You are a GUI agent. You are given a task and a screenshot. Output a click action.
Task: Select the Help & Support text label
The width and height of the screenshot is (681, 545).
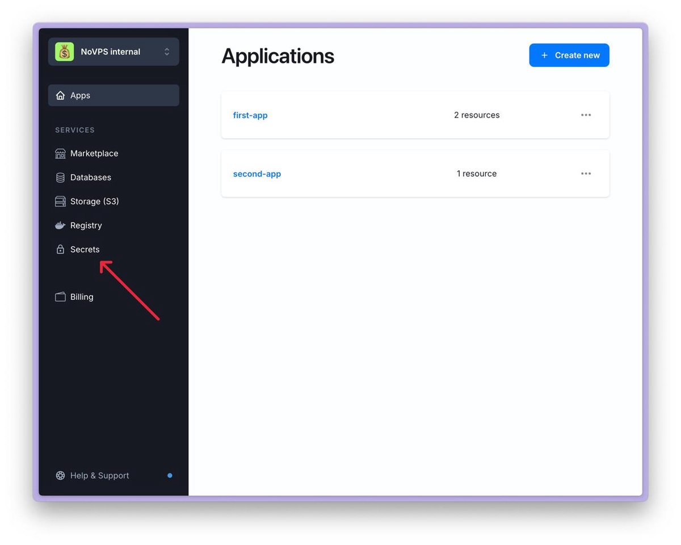click(x=99, y=476)
